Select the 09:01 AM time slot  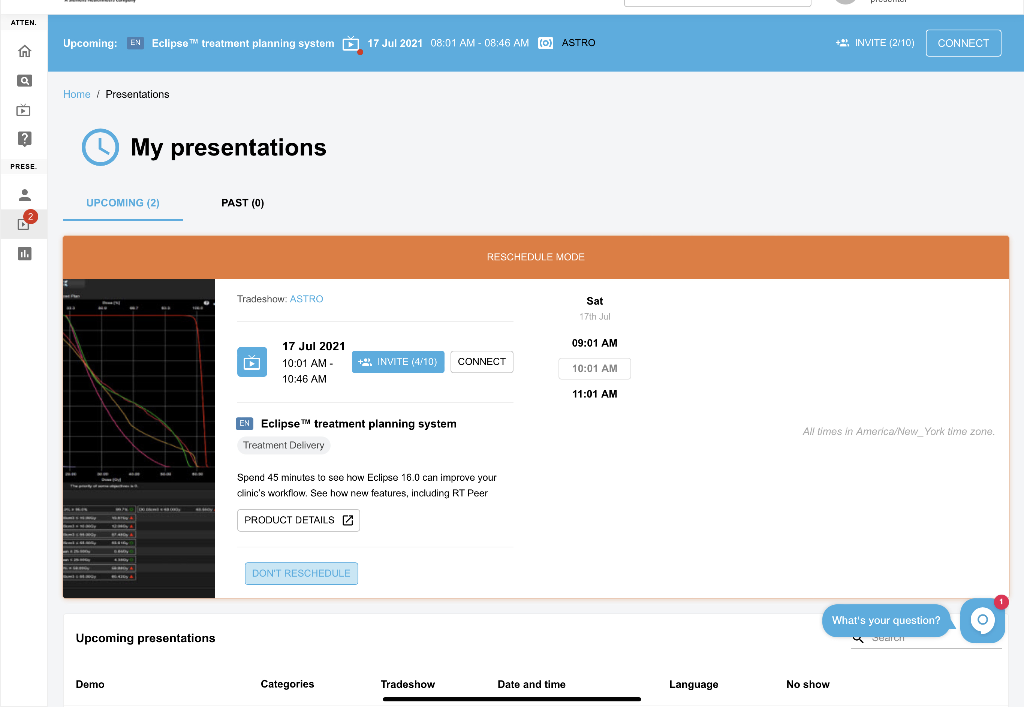[x=594, y=343]
